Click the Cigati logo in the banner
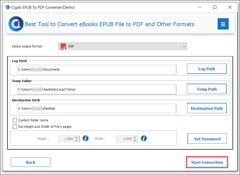Viewport: 240px width, 175px height. click(16, 24)
